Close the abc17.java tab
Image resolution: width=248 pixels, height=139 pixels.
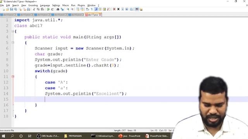pyautogui.click(x=100, y=15)
